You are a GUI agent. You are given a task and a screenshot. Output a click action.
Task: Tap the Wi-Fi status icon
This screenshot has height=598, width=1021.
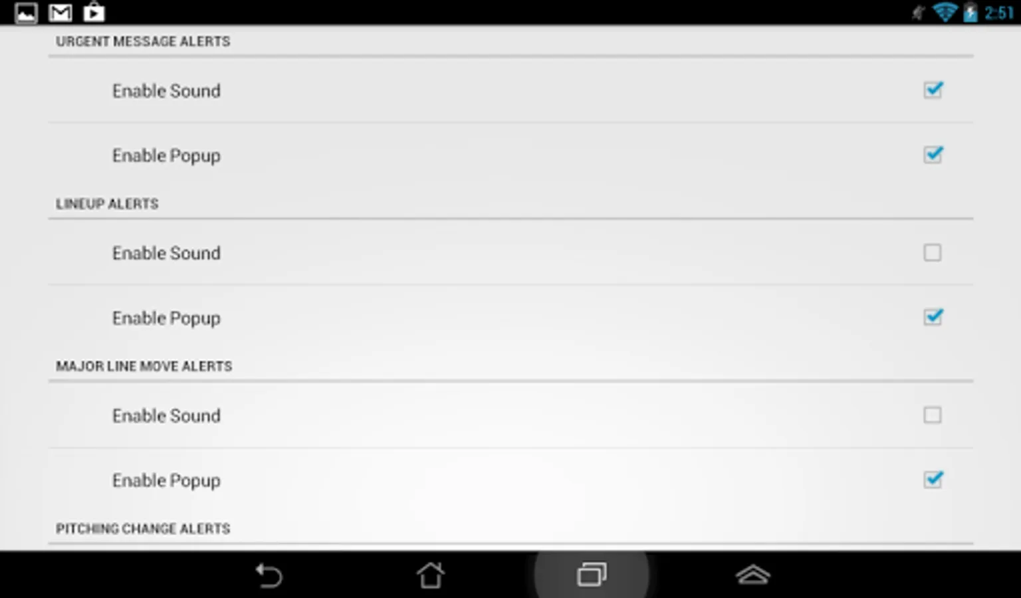(945, 12)
